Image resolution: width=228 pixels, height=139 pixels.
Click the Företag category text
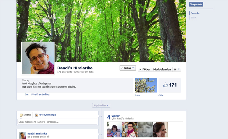click(x=25, y=80)
